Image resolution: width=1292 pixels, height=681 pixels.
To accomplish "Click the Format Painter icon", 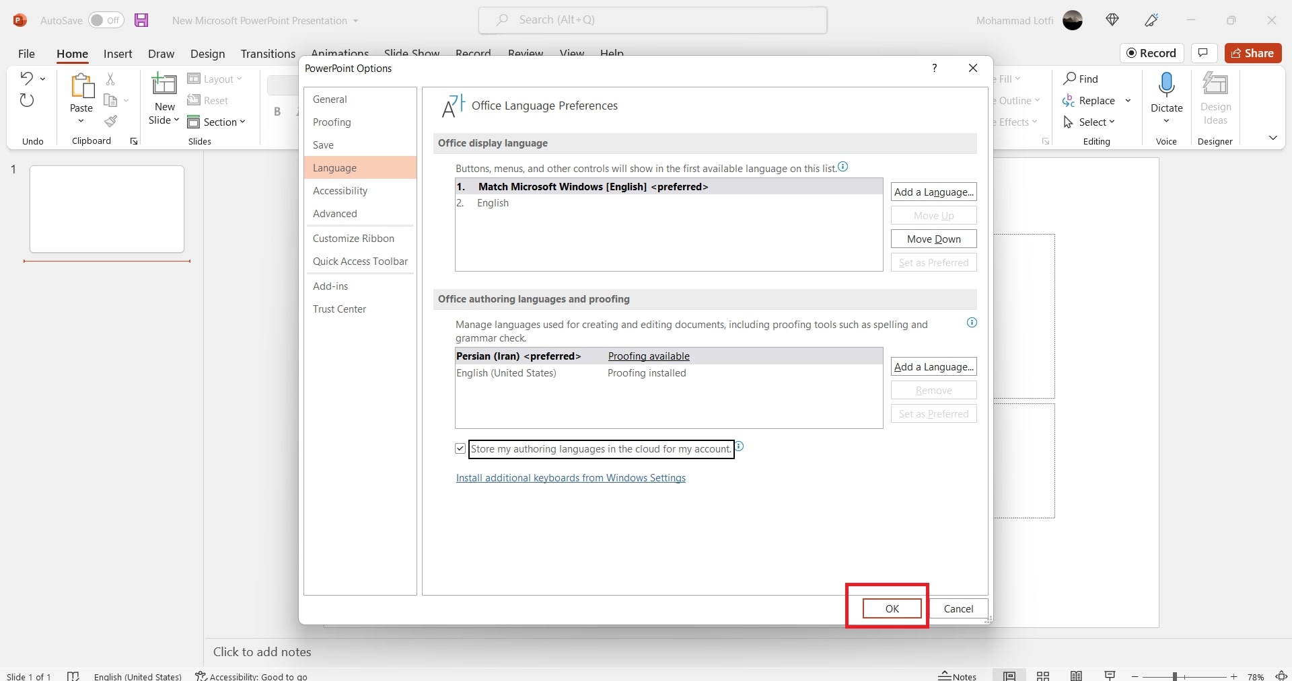I will 110,122.
